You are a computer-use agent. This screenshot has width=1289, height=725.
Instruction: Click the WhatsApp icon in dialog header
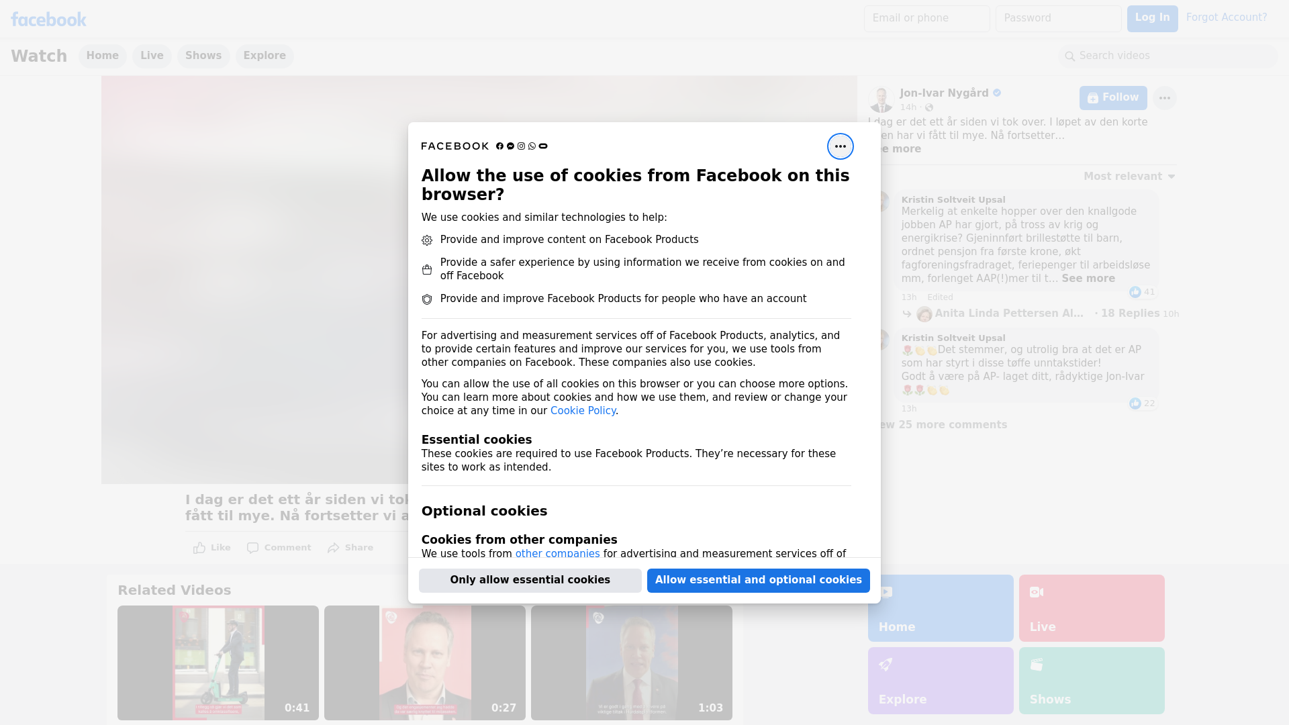click(x=532, y=146)
